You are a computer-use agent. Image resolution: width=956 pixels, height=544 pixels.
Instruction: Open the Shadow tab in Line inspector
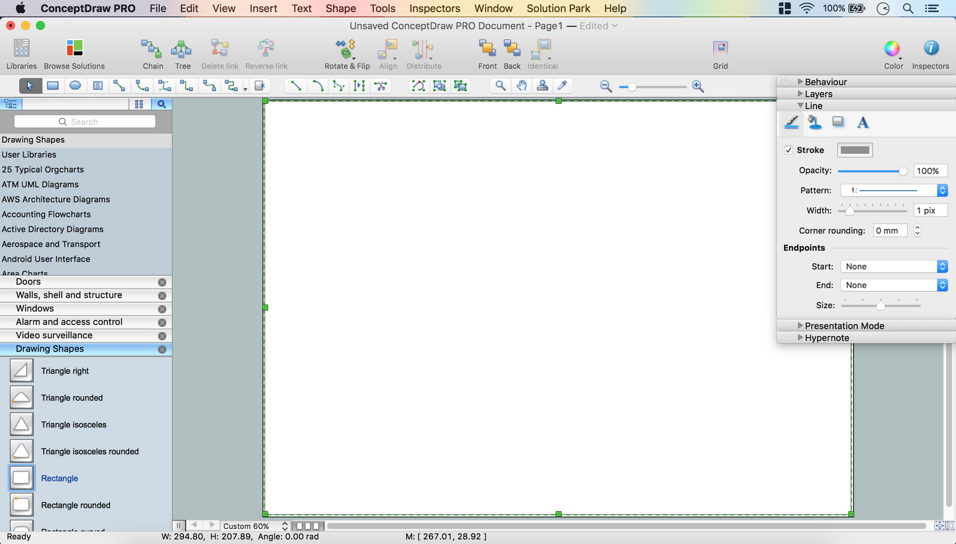click(x=838, y=122)
